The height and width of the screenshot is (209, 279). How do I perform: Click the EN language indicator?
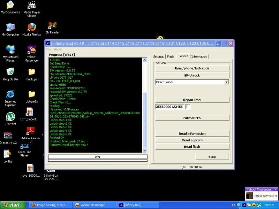[234, 205]
